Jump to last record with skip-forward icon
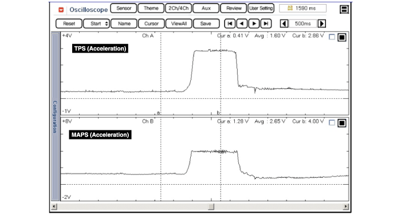The width and height of the screenshot is (401, 215). 266,23
